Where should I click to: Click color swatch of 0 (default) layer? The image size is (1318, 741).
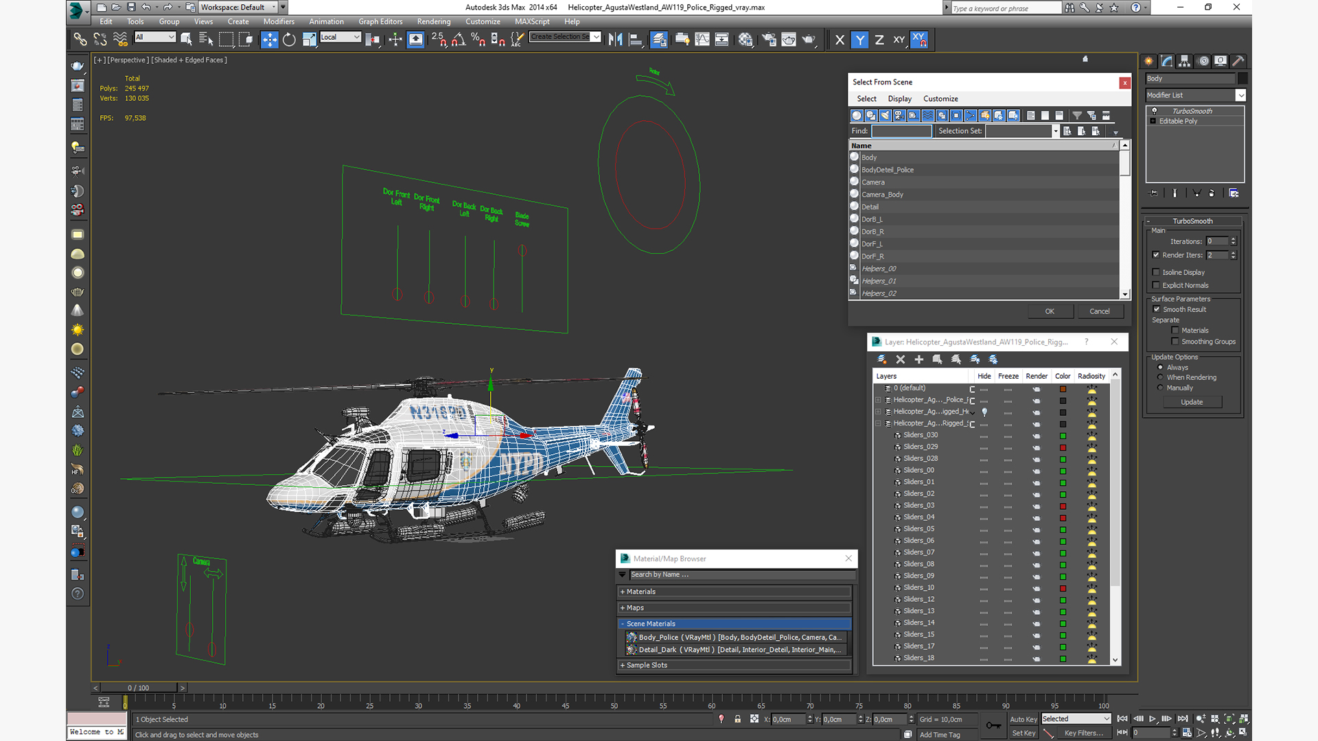pos(1063,389)
